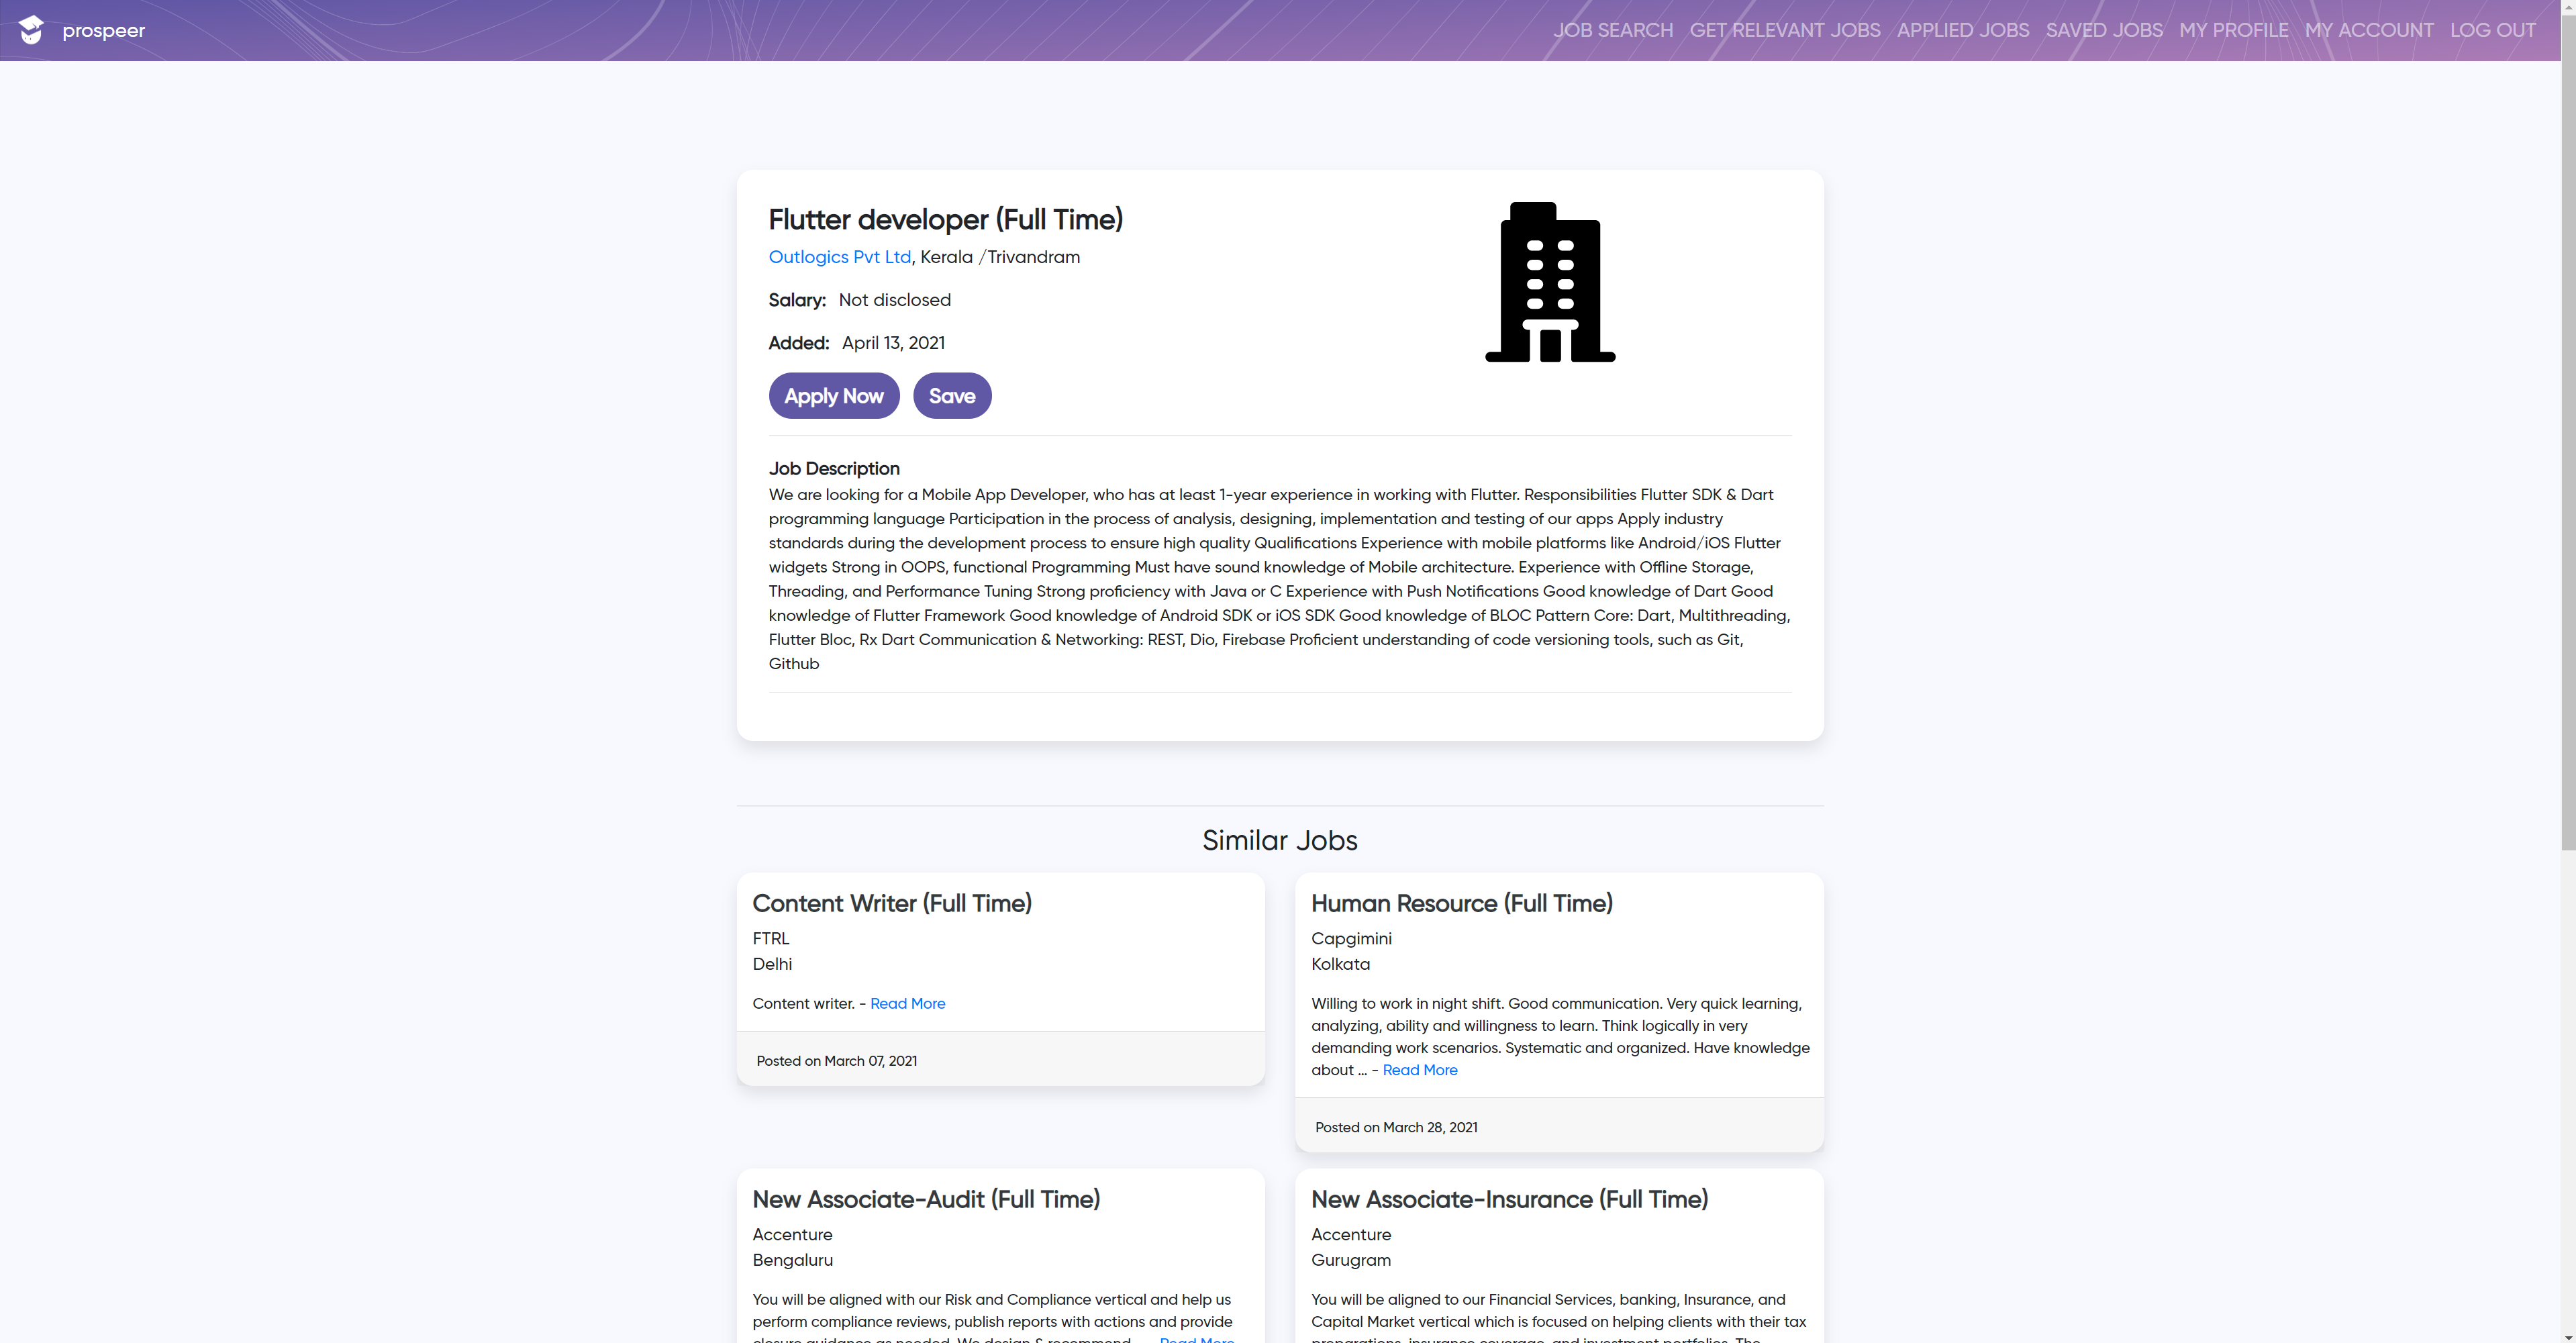Open the JOB SEARCH menu item
This screenshot has height=1343, width=2576.
1613,30
